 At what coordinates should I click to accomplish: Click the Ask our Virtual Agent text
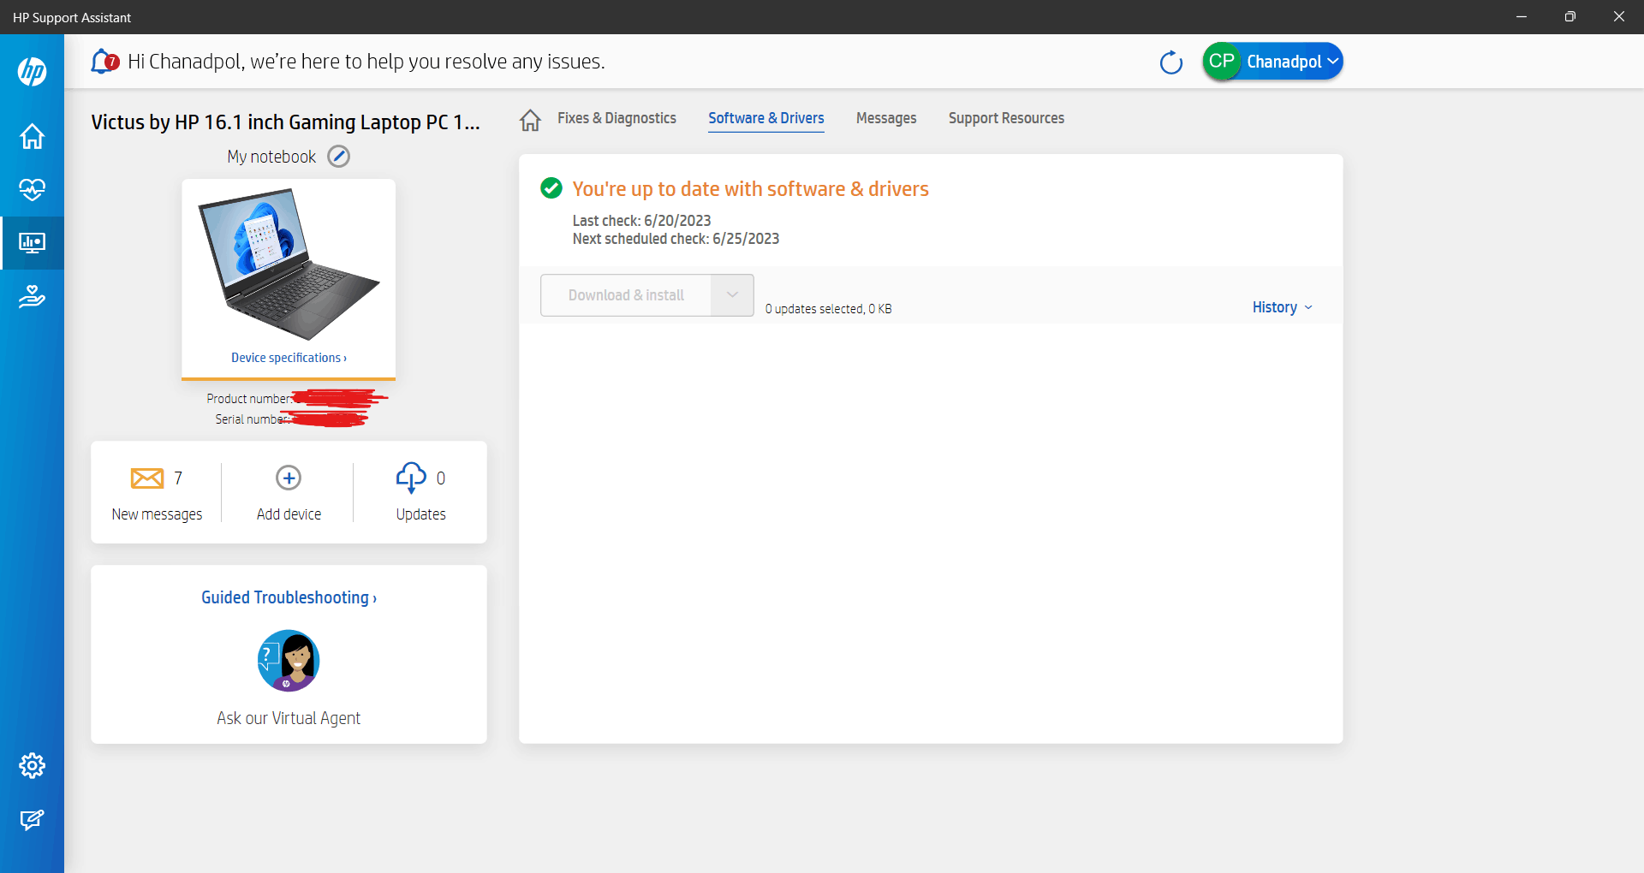pyautogui.click(x=289, y=718)
